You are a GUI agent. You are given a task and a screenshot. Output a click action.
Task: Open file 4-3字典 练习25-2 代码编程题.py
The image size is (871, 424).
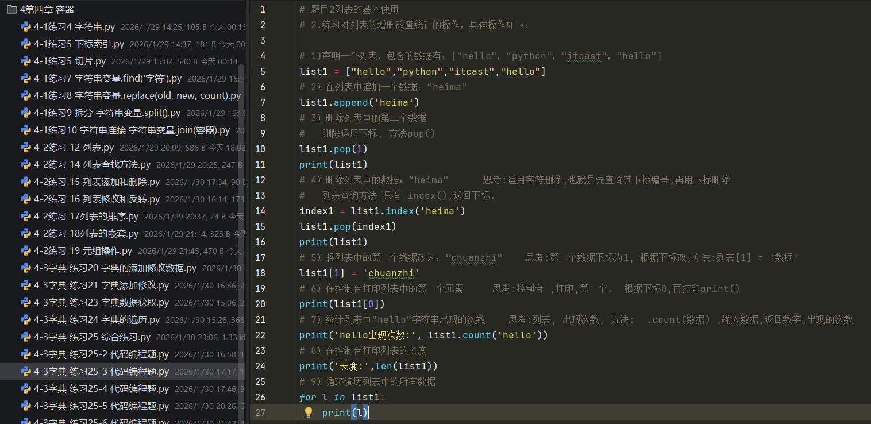(x=101, y=354)
